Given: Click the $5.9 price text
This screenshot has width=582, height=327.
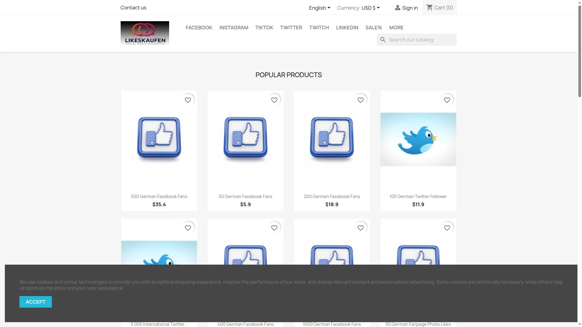Looking at the screenshot, I should pyautogui.click(x=246, y=205).
